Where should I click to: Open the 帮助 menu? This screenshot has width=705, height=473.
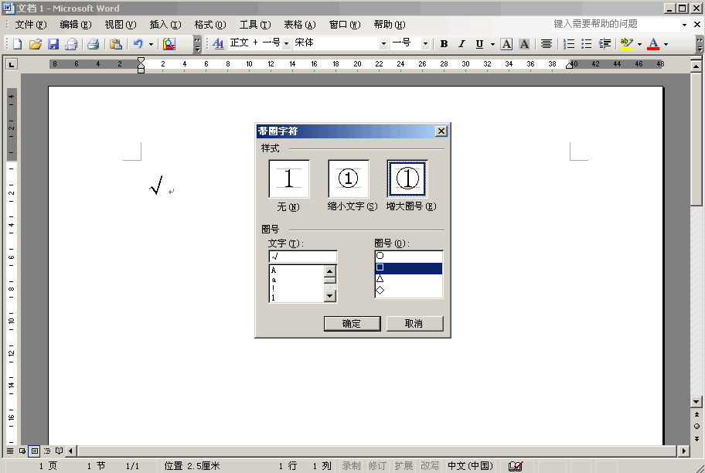pos(390,25)
